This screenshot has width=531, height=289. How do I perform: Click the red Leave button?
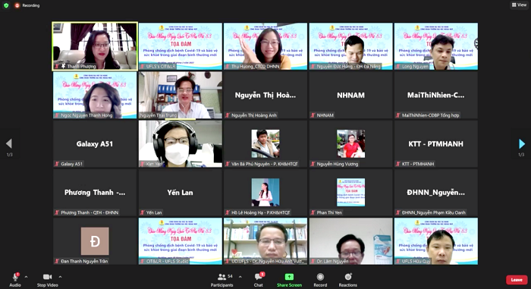point(517,279)
